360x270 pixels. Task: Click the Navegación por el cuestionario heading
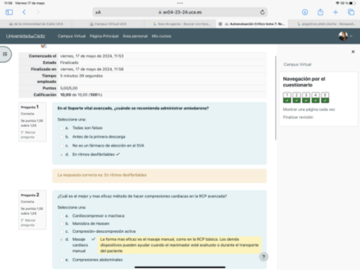(304, 82)
